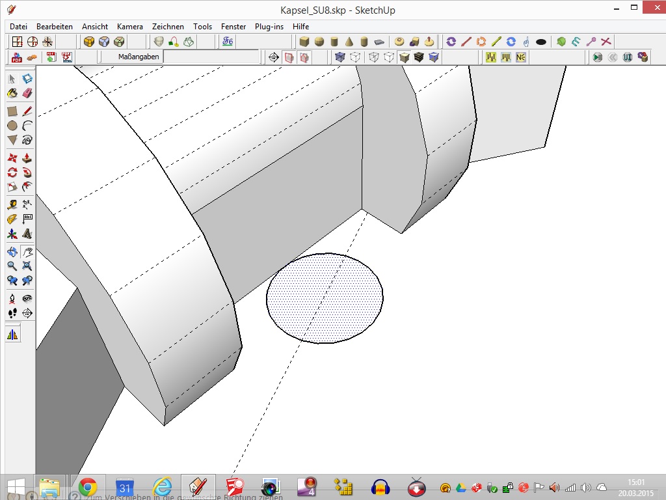This screenshot has height=500, width=666.
Task: Activate the Orbit camera tool
Action: (12, 252)
